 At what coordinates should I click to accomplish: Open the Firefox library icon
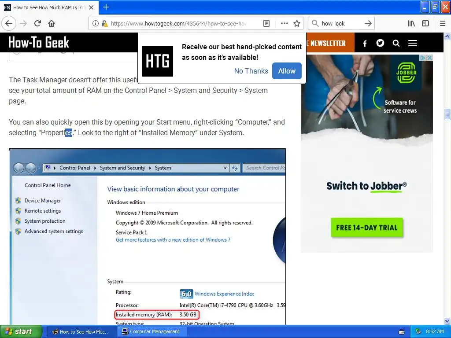[411, 23]
